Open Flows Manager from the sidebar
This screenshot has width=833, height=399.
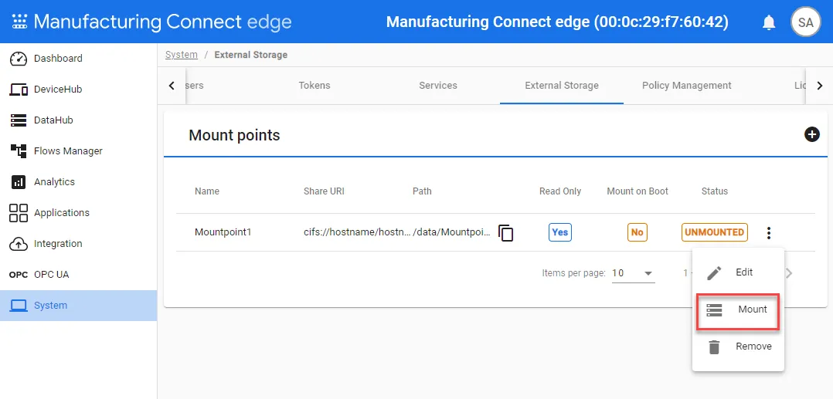coord(79,150)
